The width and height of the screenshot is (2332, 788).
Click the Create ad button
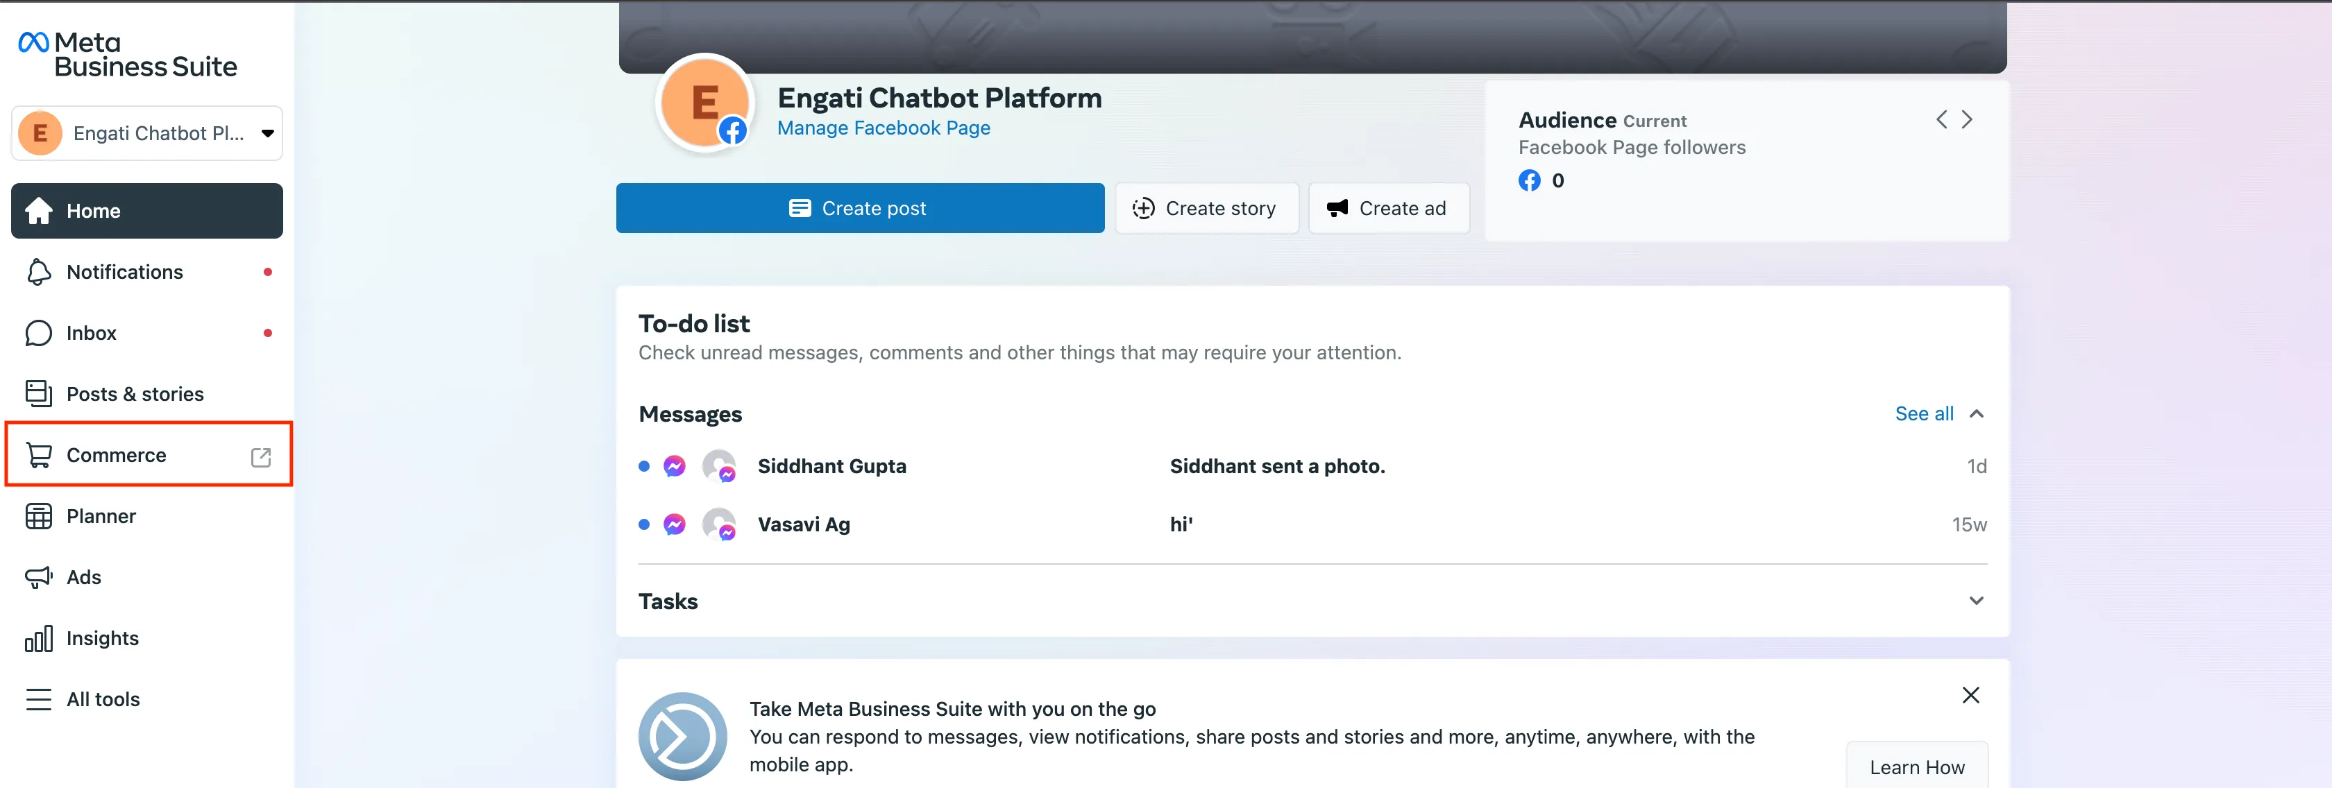coord(1388,208)
